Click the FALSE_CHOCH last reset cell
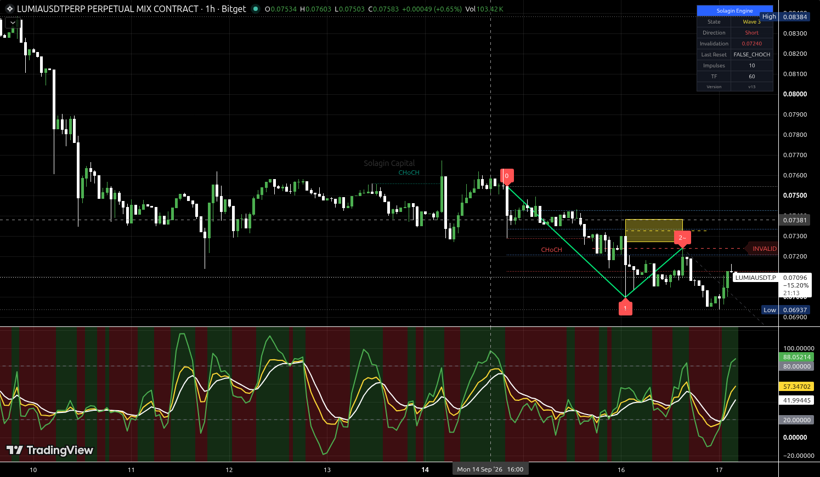This screenshot has width=820, height=477. click(751, 55)
